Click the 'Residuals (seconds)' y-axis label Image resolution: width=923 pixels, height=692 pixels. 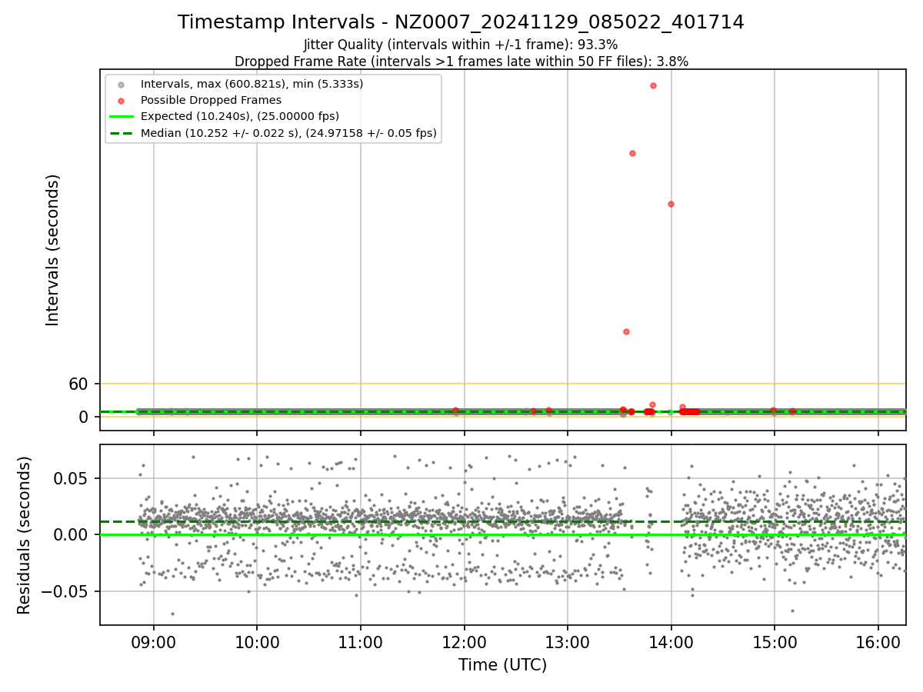tap(24, 535)
